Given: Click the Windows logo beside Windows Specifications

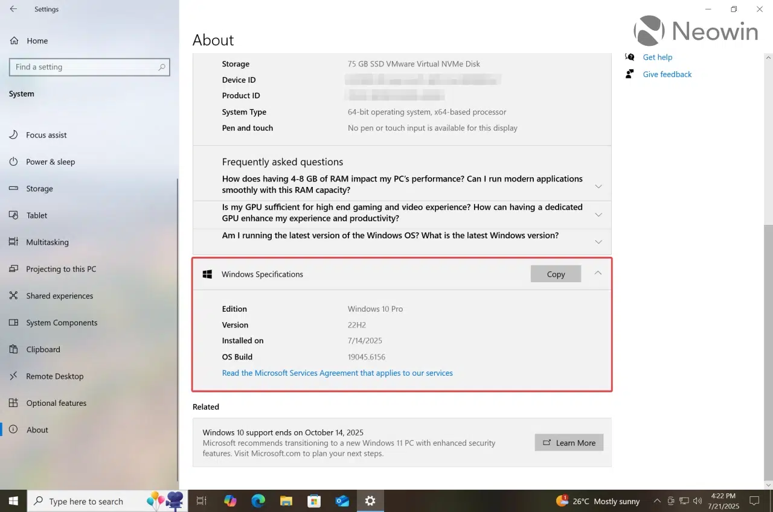Looking at the screenshot, I should pyautogui.click(x=207, y=274).
